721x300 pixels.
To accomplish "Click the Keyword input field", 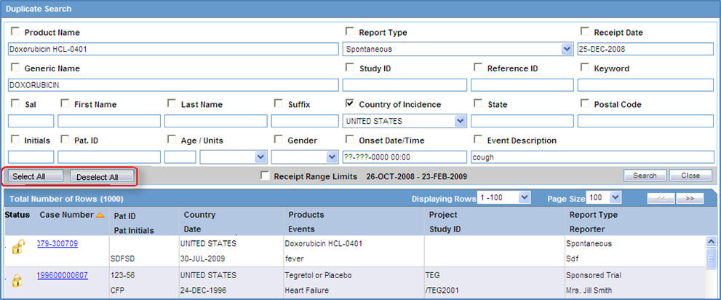I will pyautogui.click(x=645, y=85).
